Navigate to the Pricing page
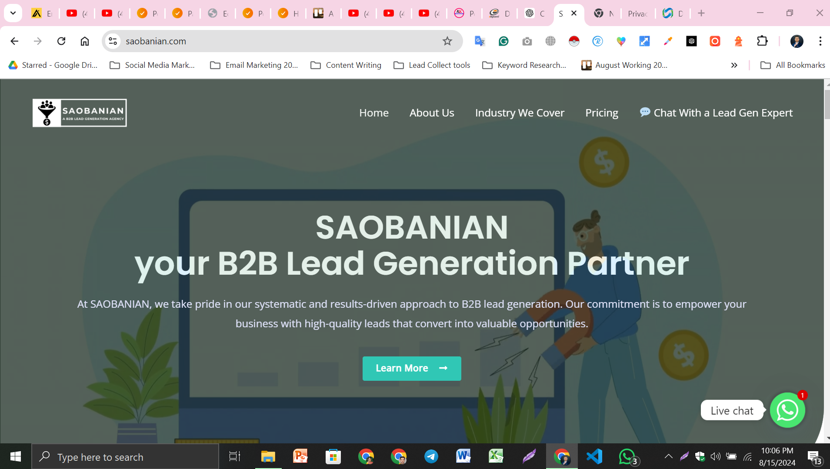The height and width of the screenshot is (469, 830). 602,113
